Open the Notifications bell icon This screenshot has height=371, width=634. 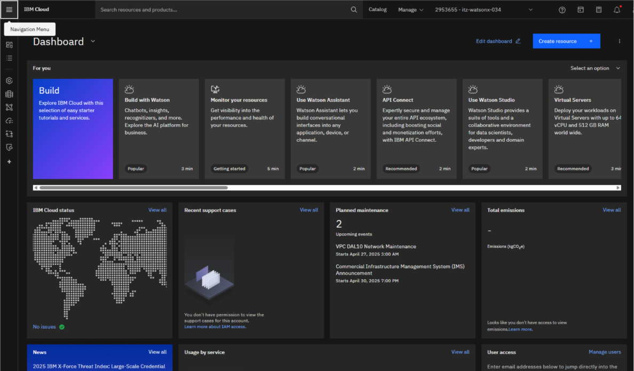pos(617,10)
